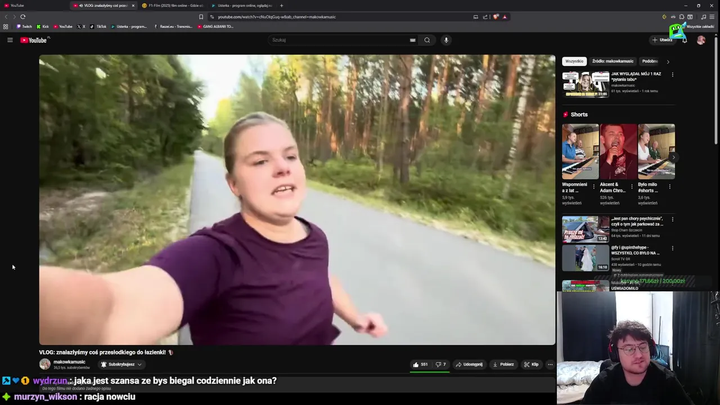Click the Pobierz download button

coord(503,364)
